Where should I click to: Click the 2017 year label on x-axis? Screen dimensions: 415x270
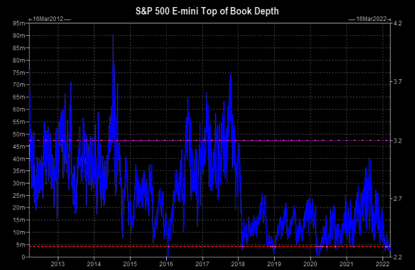click(x=202, y=264)
